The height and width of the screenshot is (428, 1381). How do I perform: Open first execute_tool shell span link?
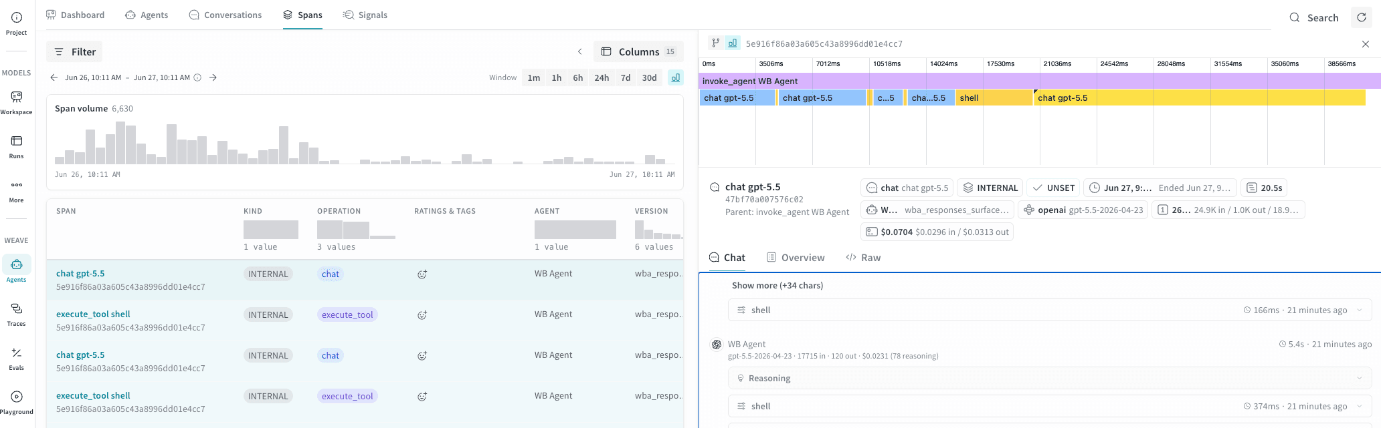click(x=93, y=314)
